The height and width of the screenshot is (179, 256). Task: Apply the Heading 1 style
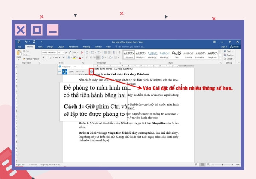[153, 55]
